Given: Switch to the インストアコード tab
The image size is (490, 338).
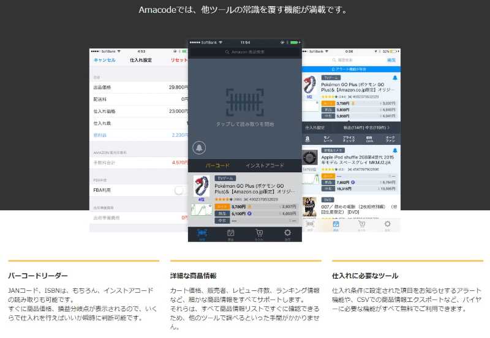Looking at the screenshot, I should [265, 166].
